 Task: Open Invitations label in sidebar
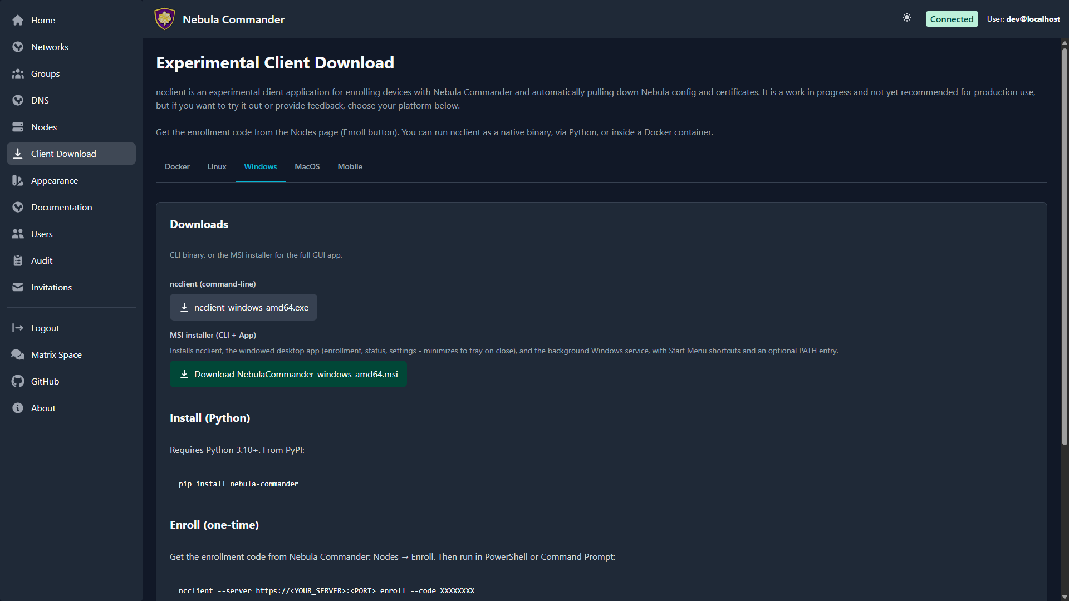pos(51,287)
